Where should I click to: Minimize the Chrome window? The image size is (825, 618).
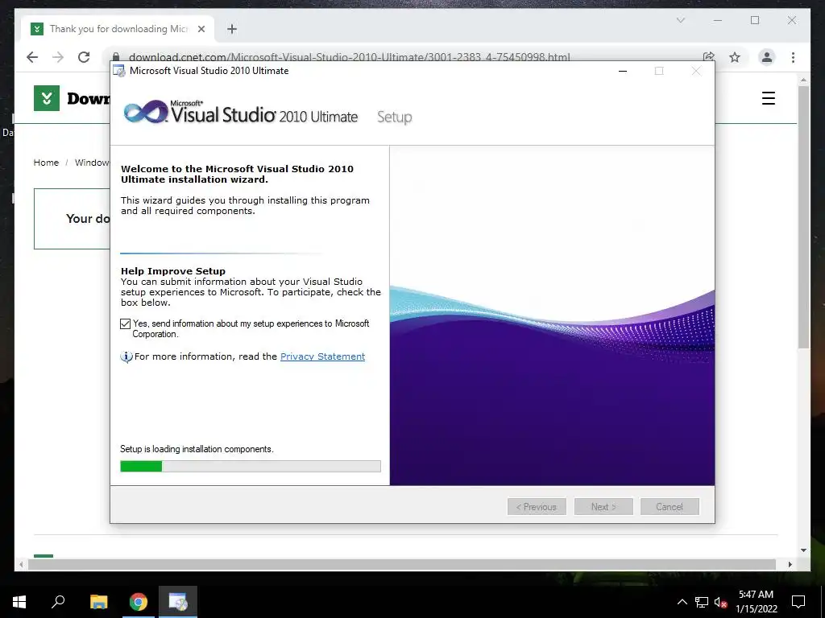pyautogui.click(x=718, y=20)
